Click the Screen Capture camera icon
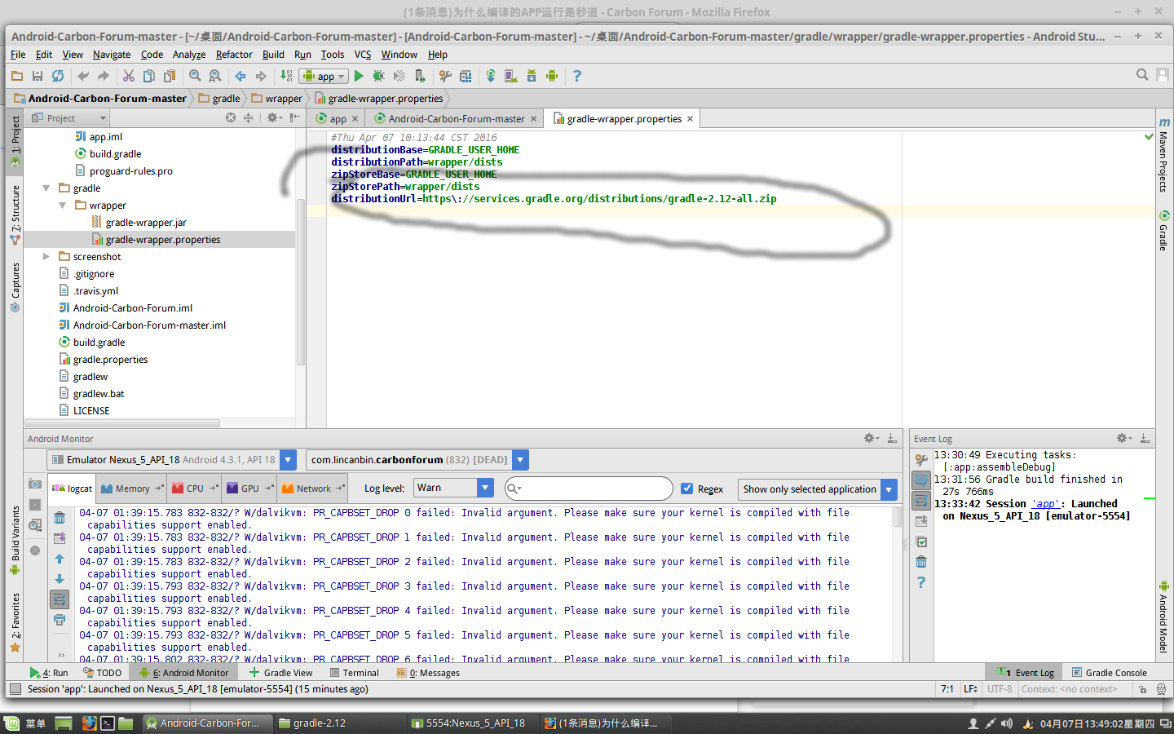 [35, 484]
